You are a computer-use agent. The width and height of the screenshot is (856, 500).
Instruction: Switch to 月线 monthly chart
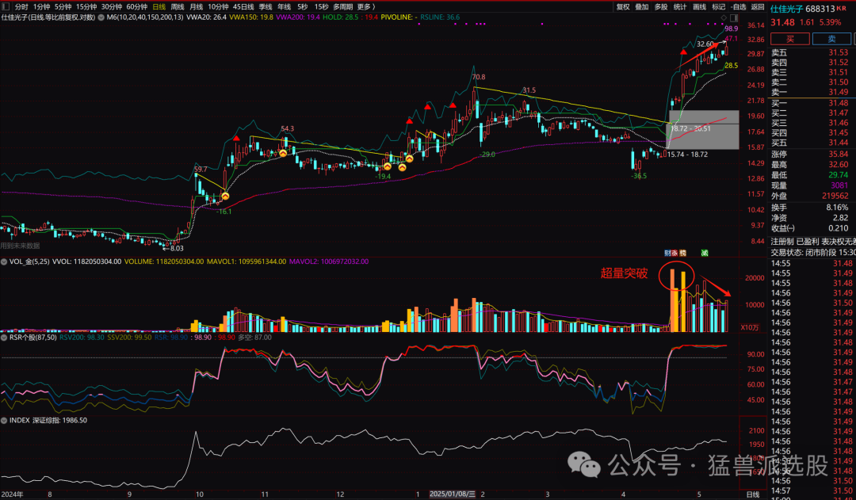(196, 7)
